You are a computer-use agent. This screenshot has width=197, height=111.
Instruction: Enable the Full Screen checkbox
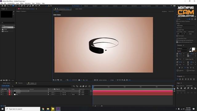coord(177,36)
